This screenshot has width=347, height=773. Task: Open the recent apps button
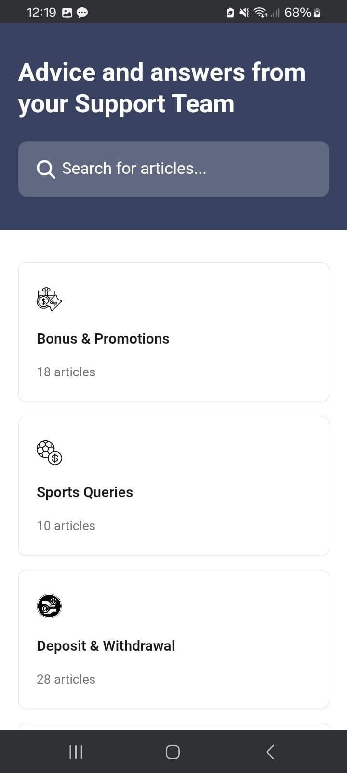(x=76, y=752)
